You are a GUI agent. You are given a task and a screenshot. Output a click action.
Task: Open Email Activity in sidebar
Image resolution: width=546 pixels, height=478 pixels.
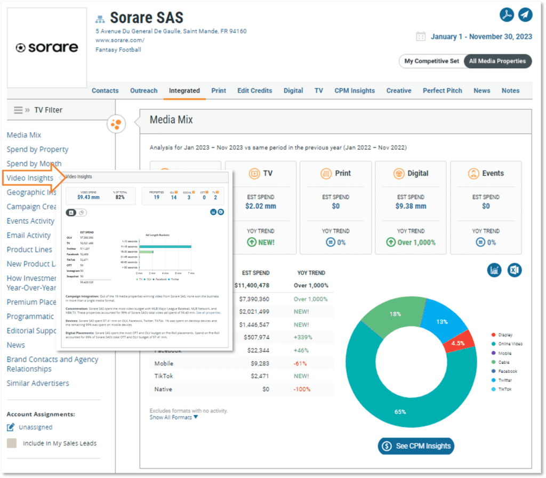point(29,235)
